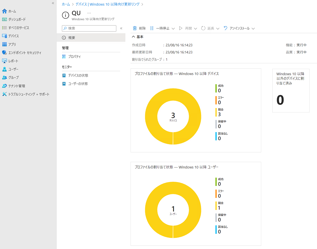Click the ホーム breadcrumb link

click(x=66, y=4)
